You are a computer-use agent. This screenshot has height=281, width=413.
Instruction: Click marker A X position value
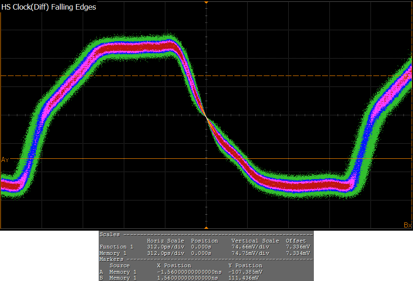[184, 271]
